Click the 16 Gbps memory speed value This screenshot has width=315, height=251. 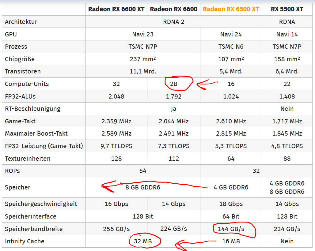coord(116,204)
